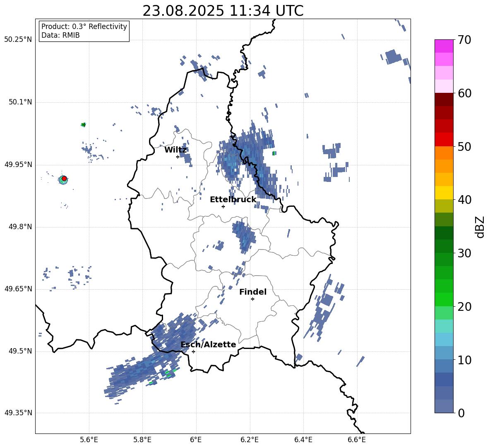This screenshot has height=448, width=490.
Task: Click the cross marker below Wiltz
Action: coord(178,157)
